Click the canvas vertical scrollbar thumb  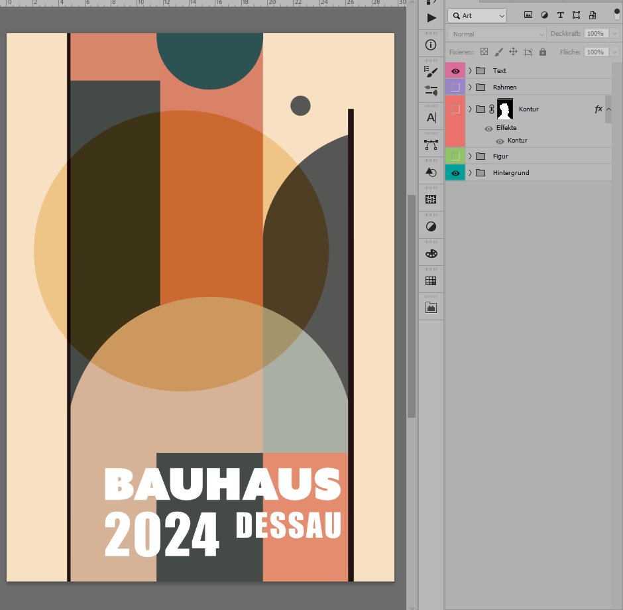tap(412, 306)
